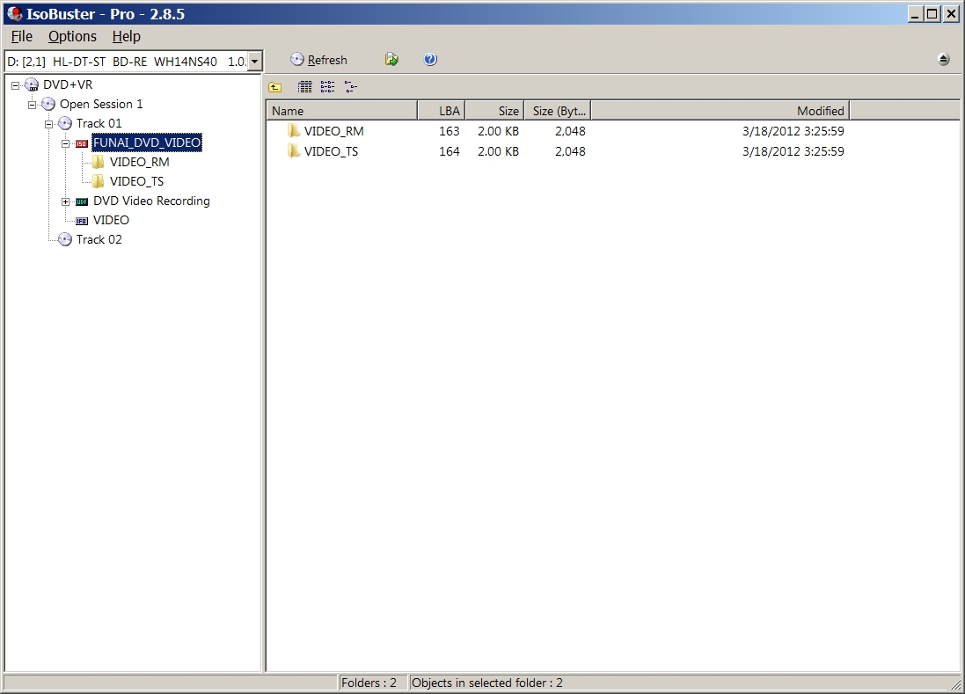Open help with the blue question mark icon
This screenshot has height=694, width=965.
[430, 60]
